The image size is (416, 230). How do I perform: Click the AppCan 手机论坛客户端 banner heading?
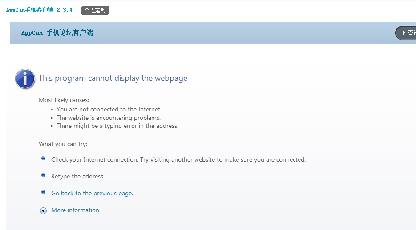(x=57, y=32)
